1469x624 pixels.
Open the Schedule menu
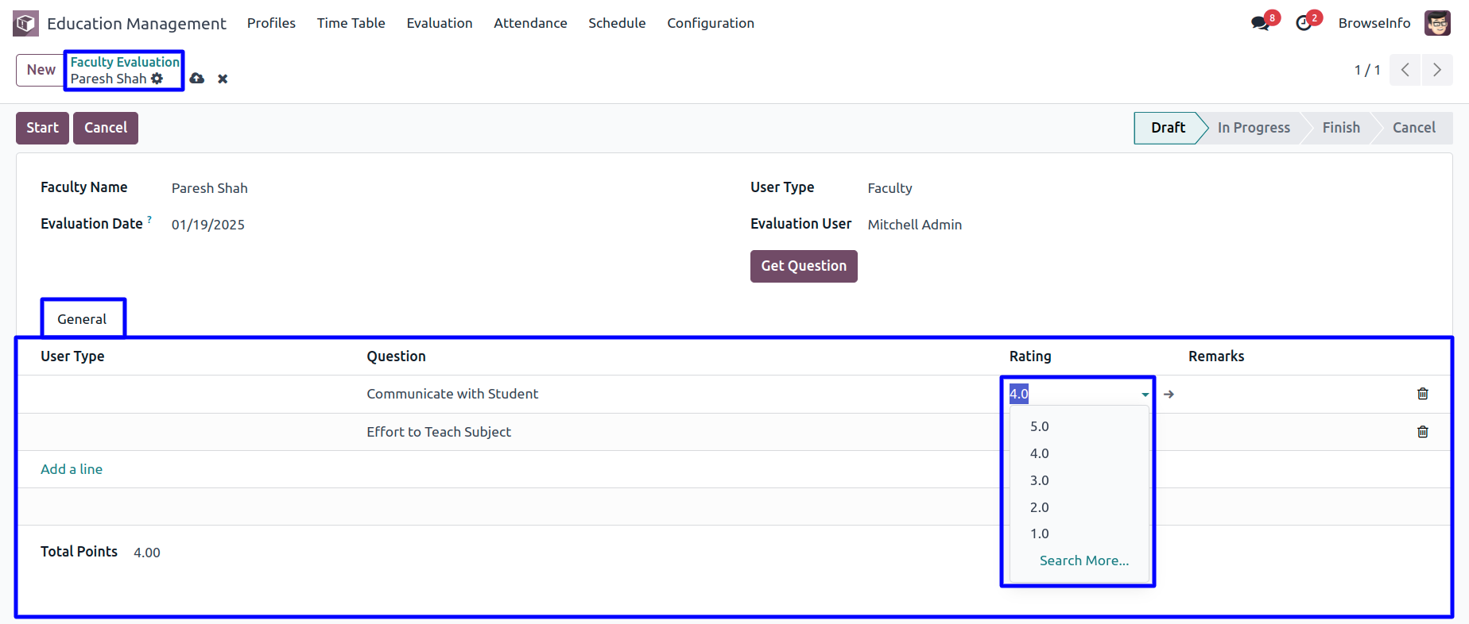point(617,23)
